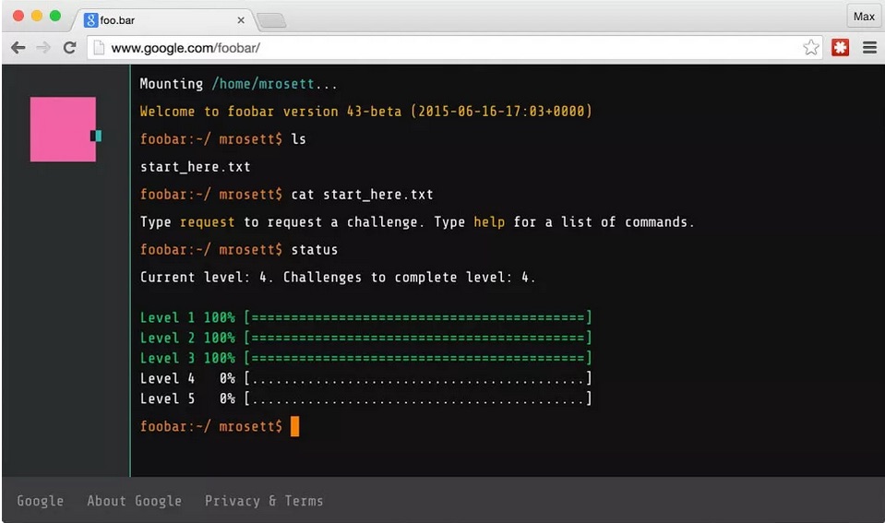Click the orange terminal cursor at the prompt
The image size is (885, 523).
(x=294, y=426)
